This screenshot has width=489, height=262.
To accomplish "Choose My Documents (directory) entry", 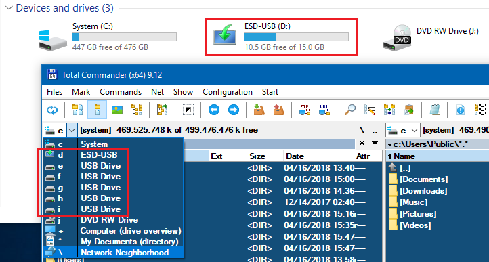I will (x=113, y=242).
